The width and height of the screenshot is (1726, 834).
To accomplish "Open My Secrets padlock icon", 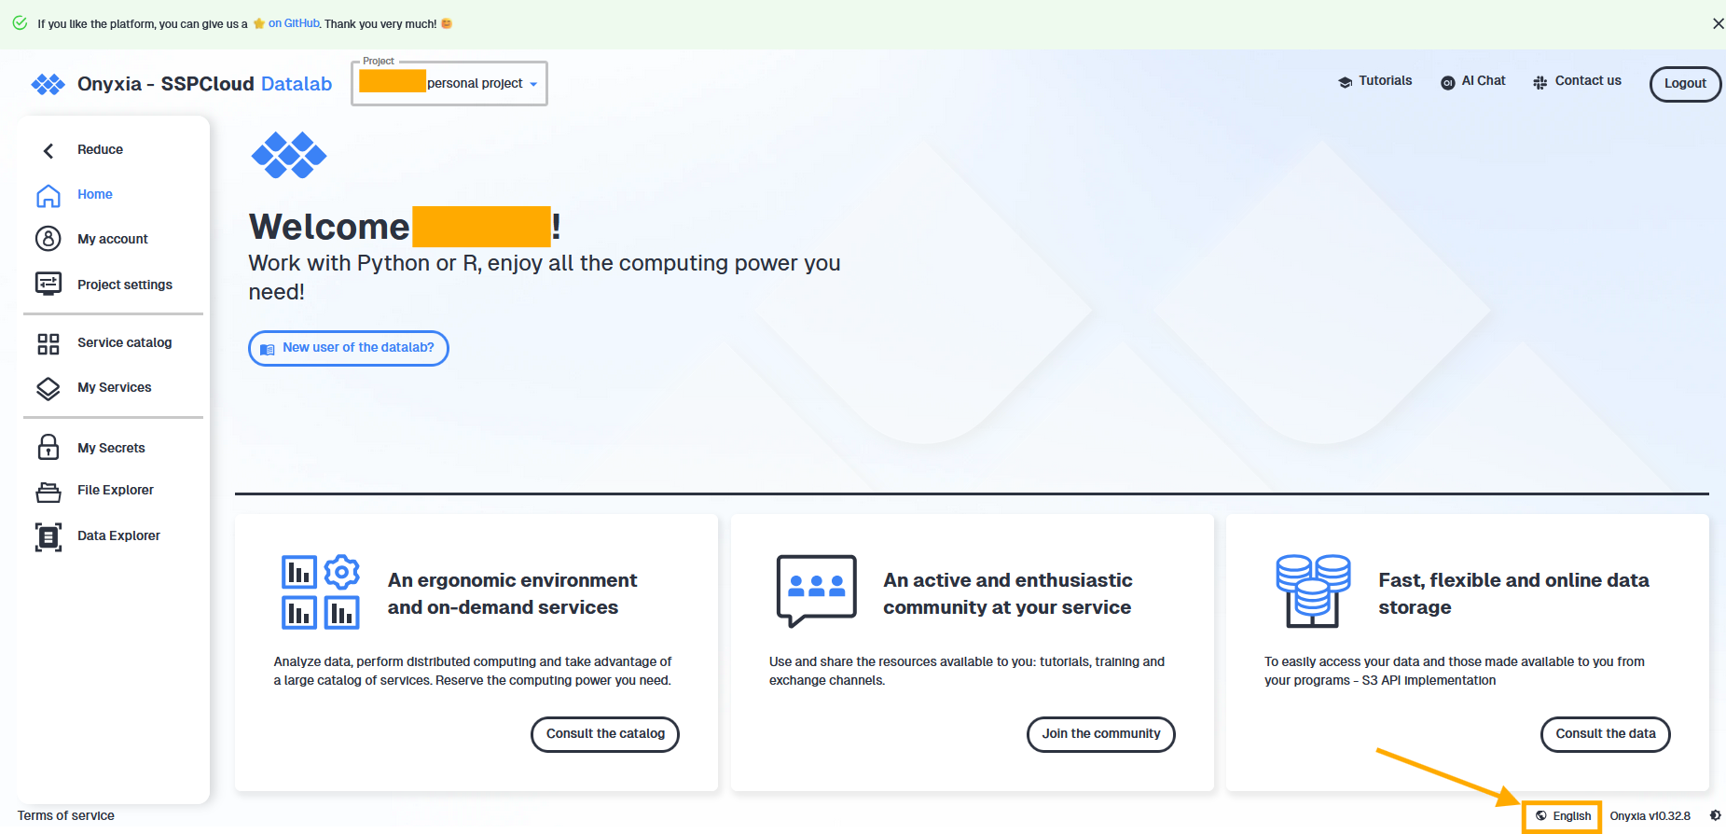I will (48, 448).
